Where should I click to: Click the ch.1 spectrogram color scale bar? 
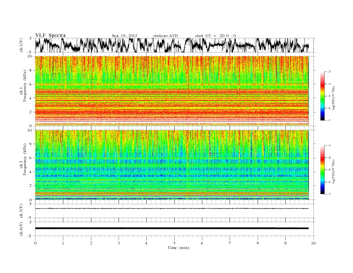click(322, 96)
